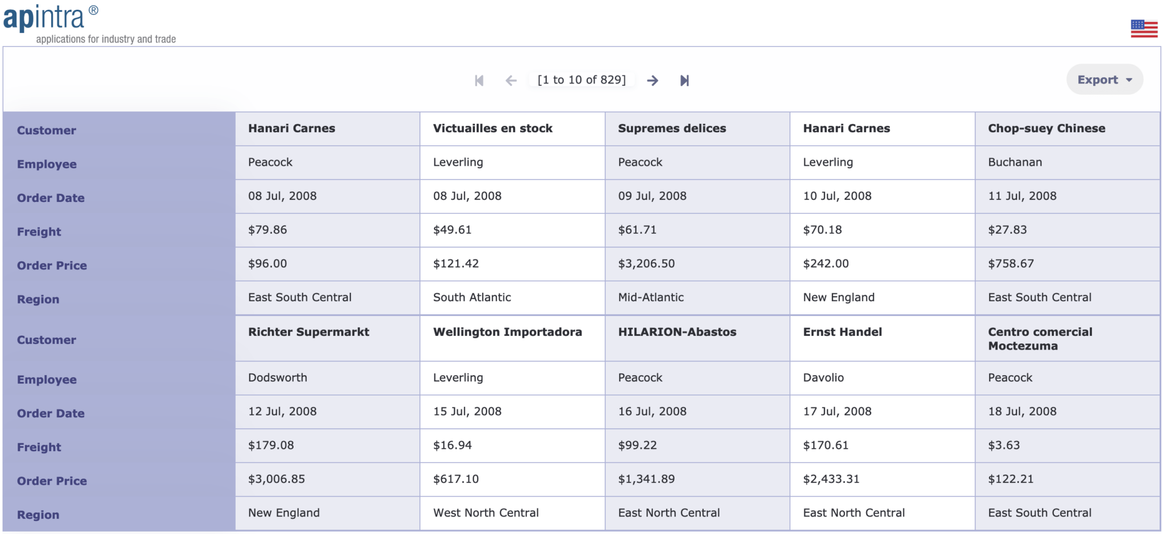Click order price $96.00
This screenshot has width=1163, height=534.
[x=267, y=264]
